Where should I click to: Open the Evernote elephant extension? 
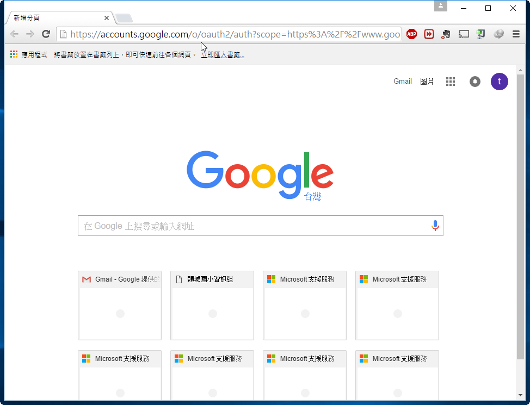click(446, 34)
